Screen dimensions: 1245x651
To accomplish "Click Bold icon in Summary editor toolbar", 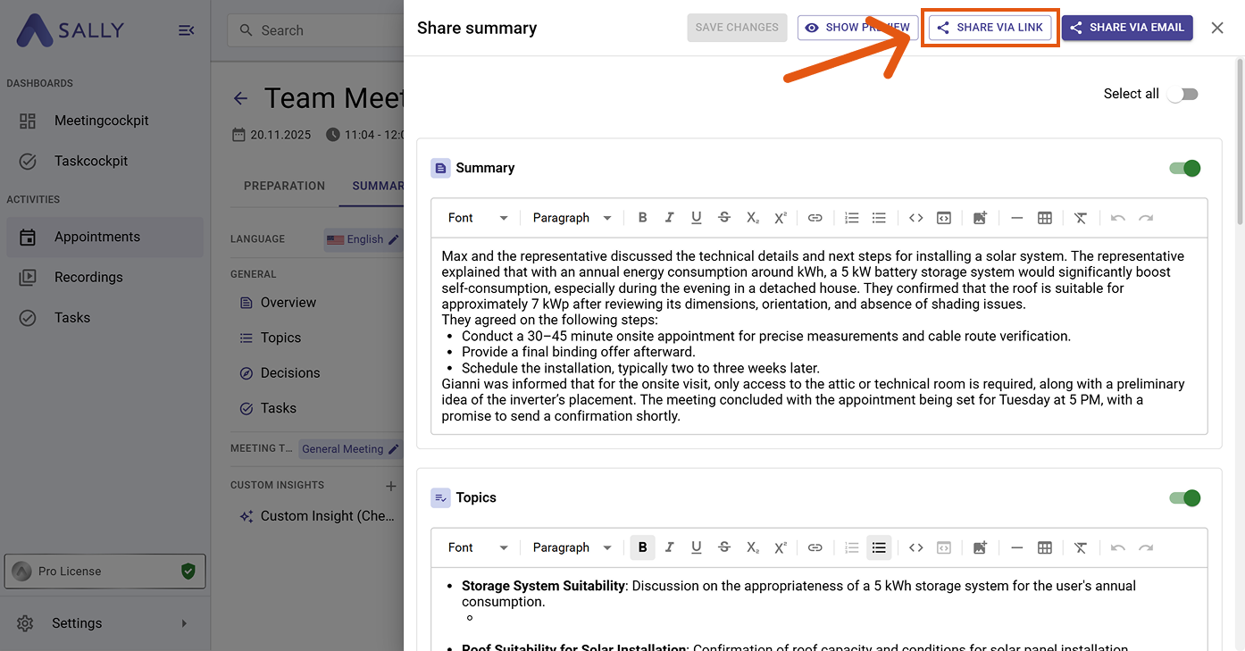I will [642, 218].
